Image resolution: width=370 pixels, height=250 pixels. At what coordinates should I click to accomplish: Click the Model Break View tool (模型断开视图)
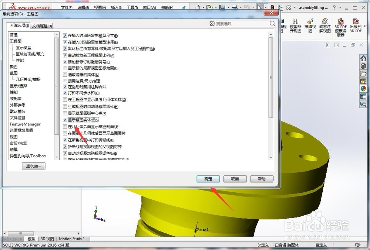(295, 25)
